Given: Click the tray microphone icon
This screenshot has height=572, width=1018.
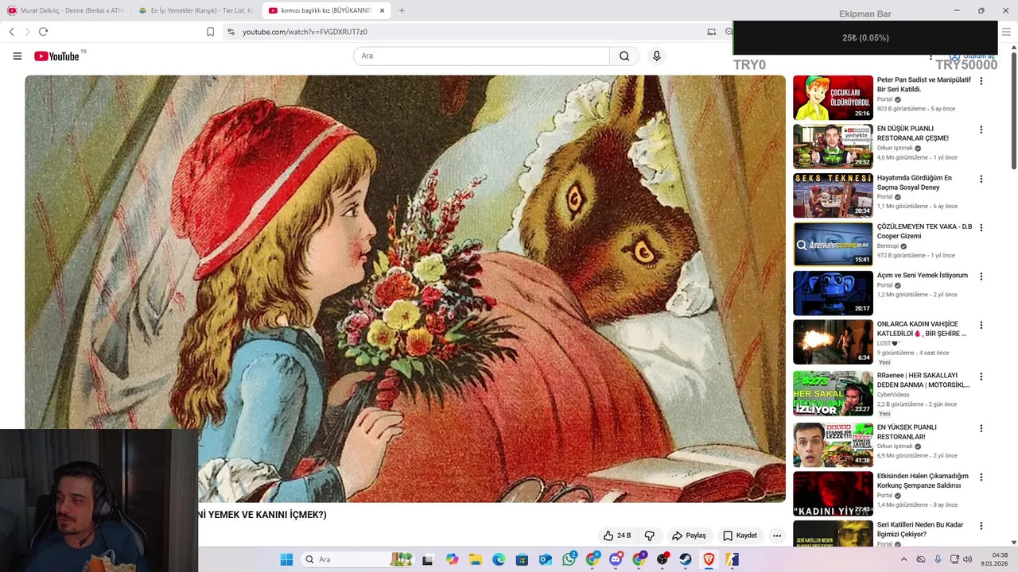Looking at the screenshot, I should pos(938,559).
